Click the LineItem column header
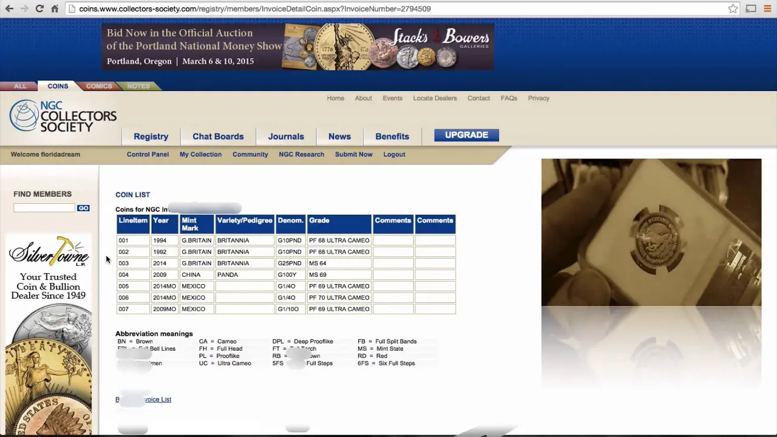This screenshot has width=777, height=437. 133,224
